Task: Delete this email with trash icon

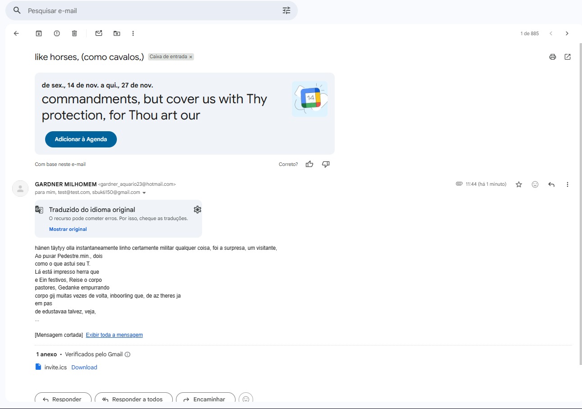Action: (74, 33)
